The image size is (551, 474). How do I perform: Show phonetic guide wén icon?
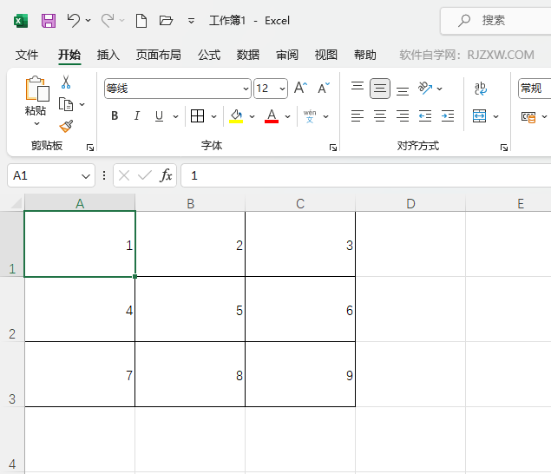310,116
